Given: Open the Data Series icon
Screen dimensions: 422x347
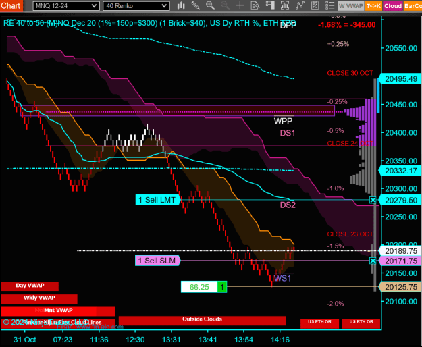Looking at the screenshot, I should point(285,5).
